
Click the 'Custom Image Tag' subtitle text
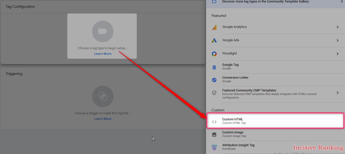234,136
